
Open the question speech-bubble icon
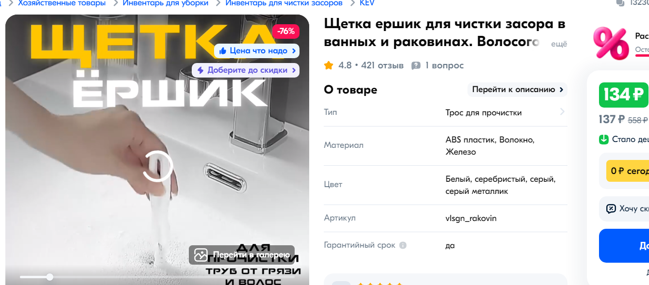[x=416, y=65]
